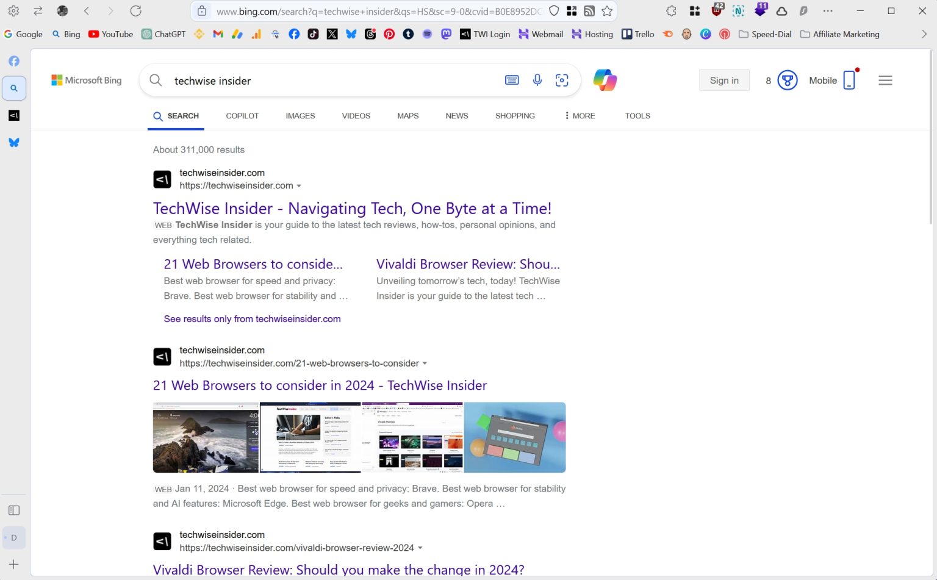Switch to the NEWS search tab
937x580 pixels.
[x=456, y=116]
